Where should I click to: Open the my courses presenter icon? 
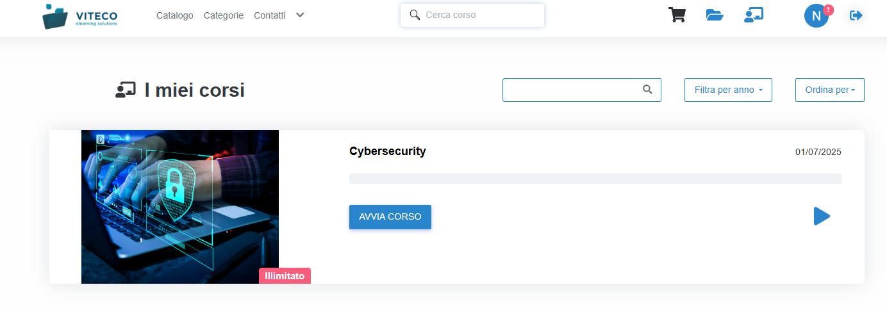pyautogui.click(x=753, y=15)
